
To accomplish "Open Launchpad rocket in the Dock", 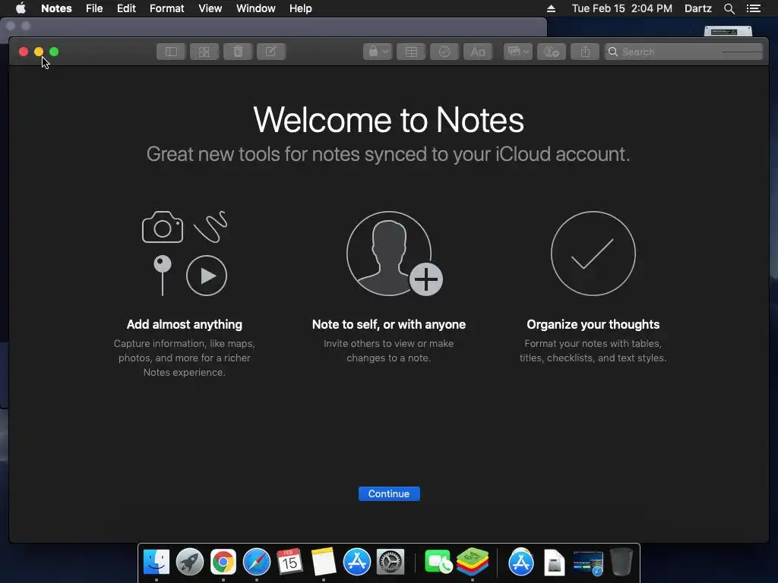I will click(189, 563).
